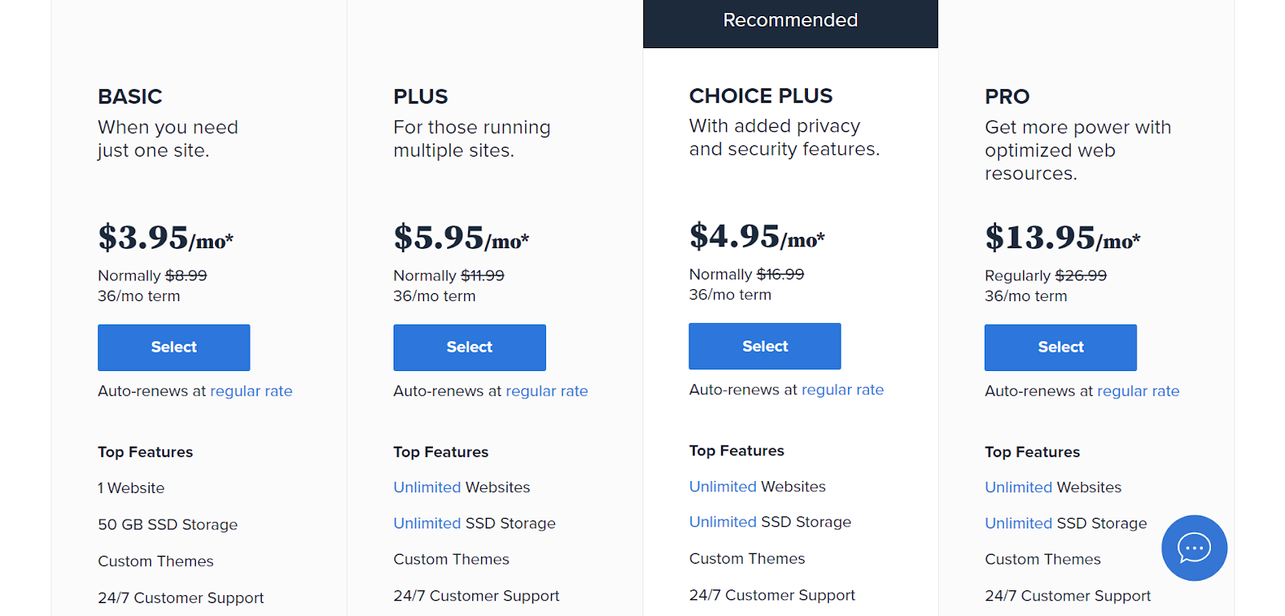Viewport: 1285px width, 616px height.
Task: Choose the Choice Plus plan Select button
Action: coord(765,346)
